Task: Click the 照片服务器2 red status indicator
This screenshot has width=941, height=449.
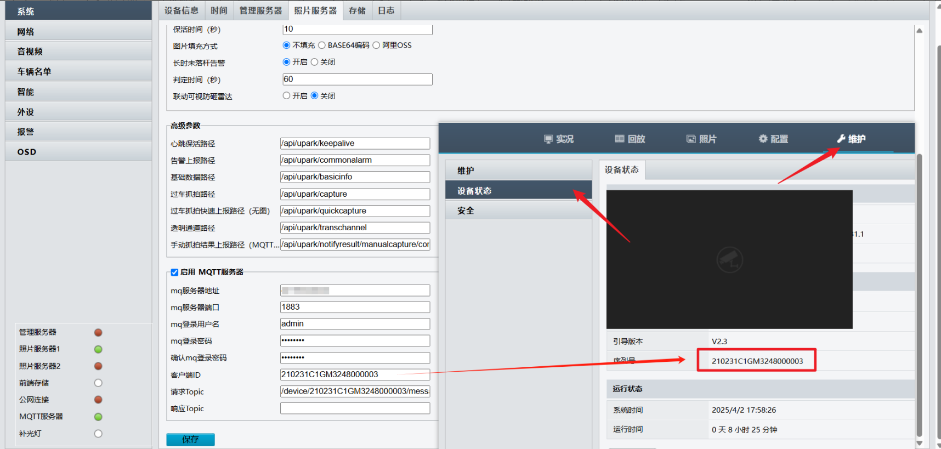Action: tap(98, 366)
